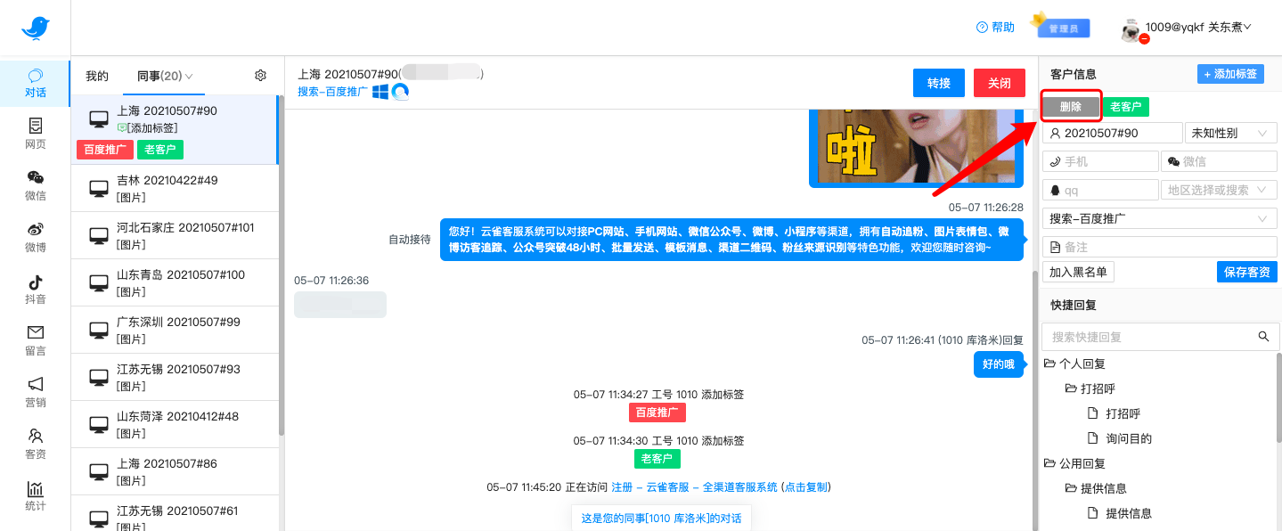Click the QQ browser icon in chat header
The image size is (1282, 531).
click(401, 92)
